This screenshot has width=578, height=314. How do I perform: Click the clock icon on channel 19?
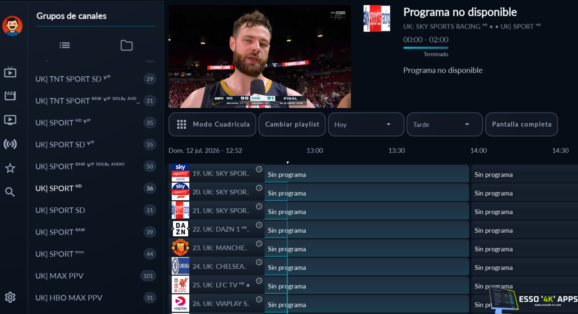point(259,169)
